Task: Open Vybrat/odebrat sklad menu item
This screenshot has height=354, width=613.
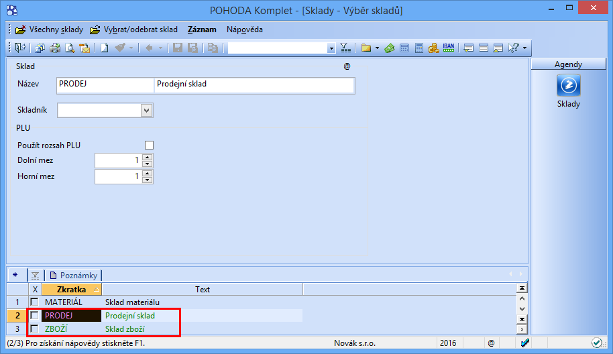Action: [133, 29]
